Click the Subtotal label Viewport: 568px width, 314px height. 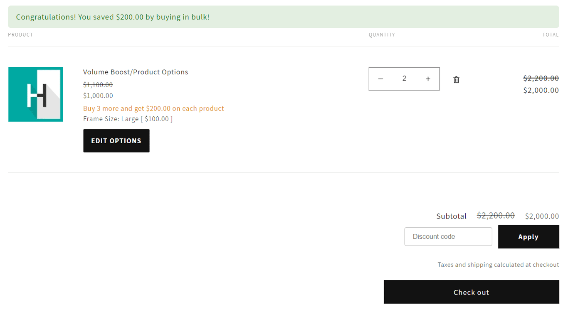pyautogui.click(x=451, y=216)
